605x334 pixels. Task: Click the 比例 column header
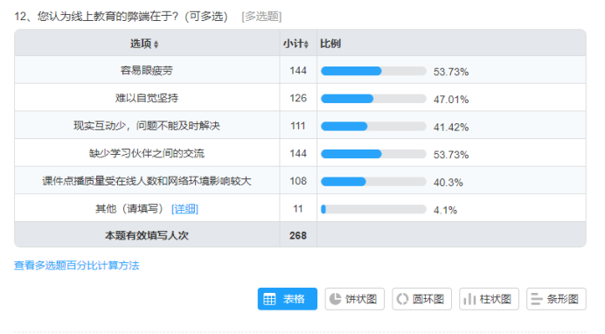click(330, 44)
